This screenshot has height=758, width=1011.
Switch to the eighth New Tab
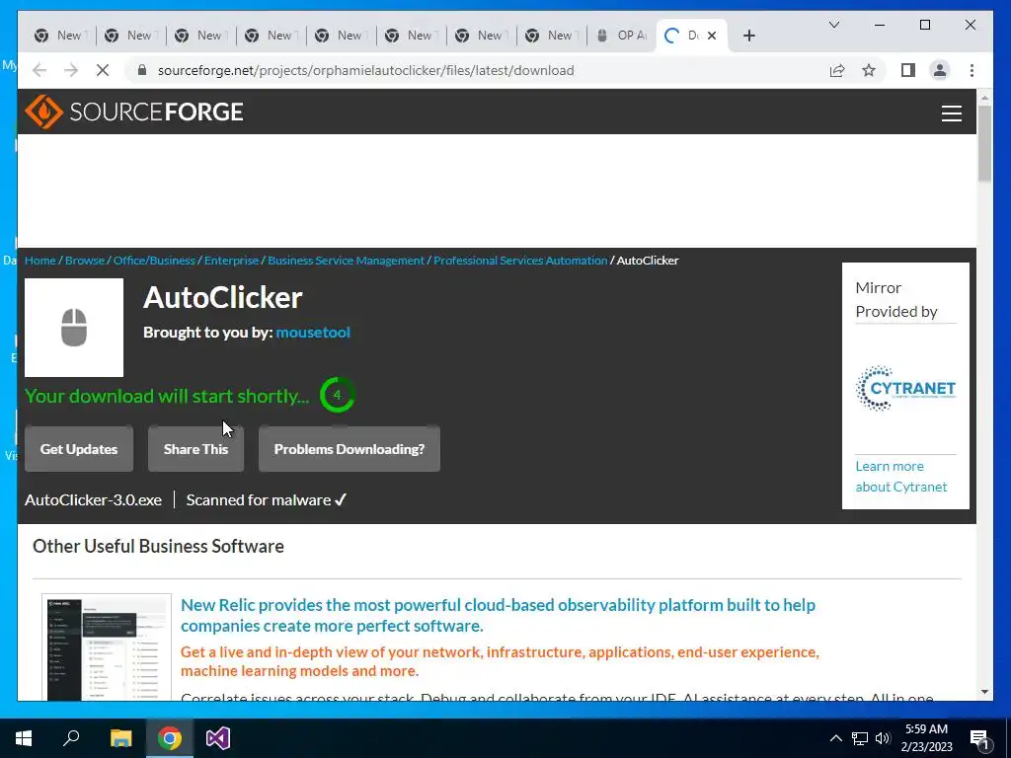click(x=552, y=36)
